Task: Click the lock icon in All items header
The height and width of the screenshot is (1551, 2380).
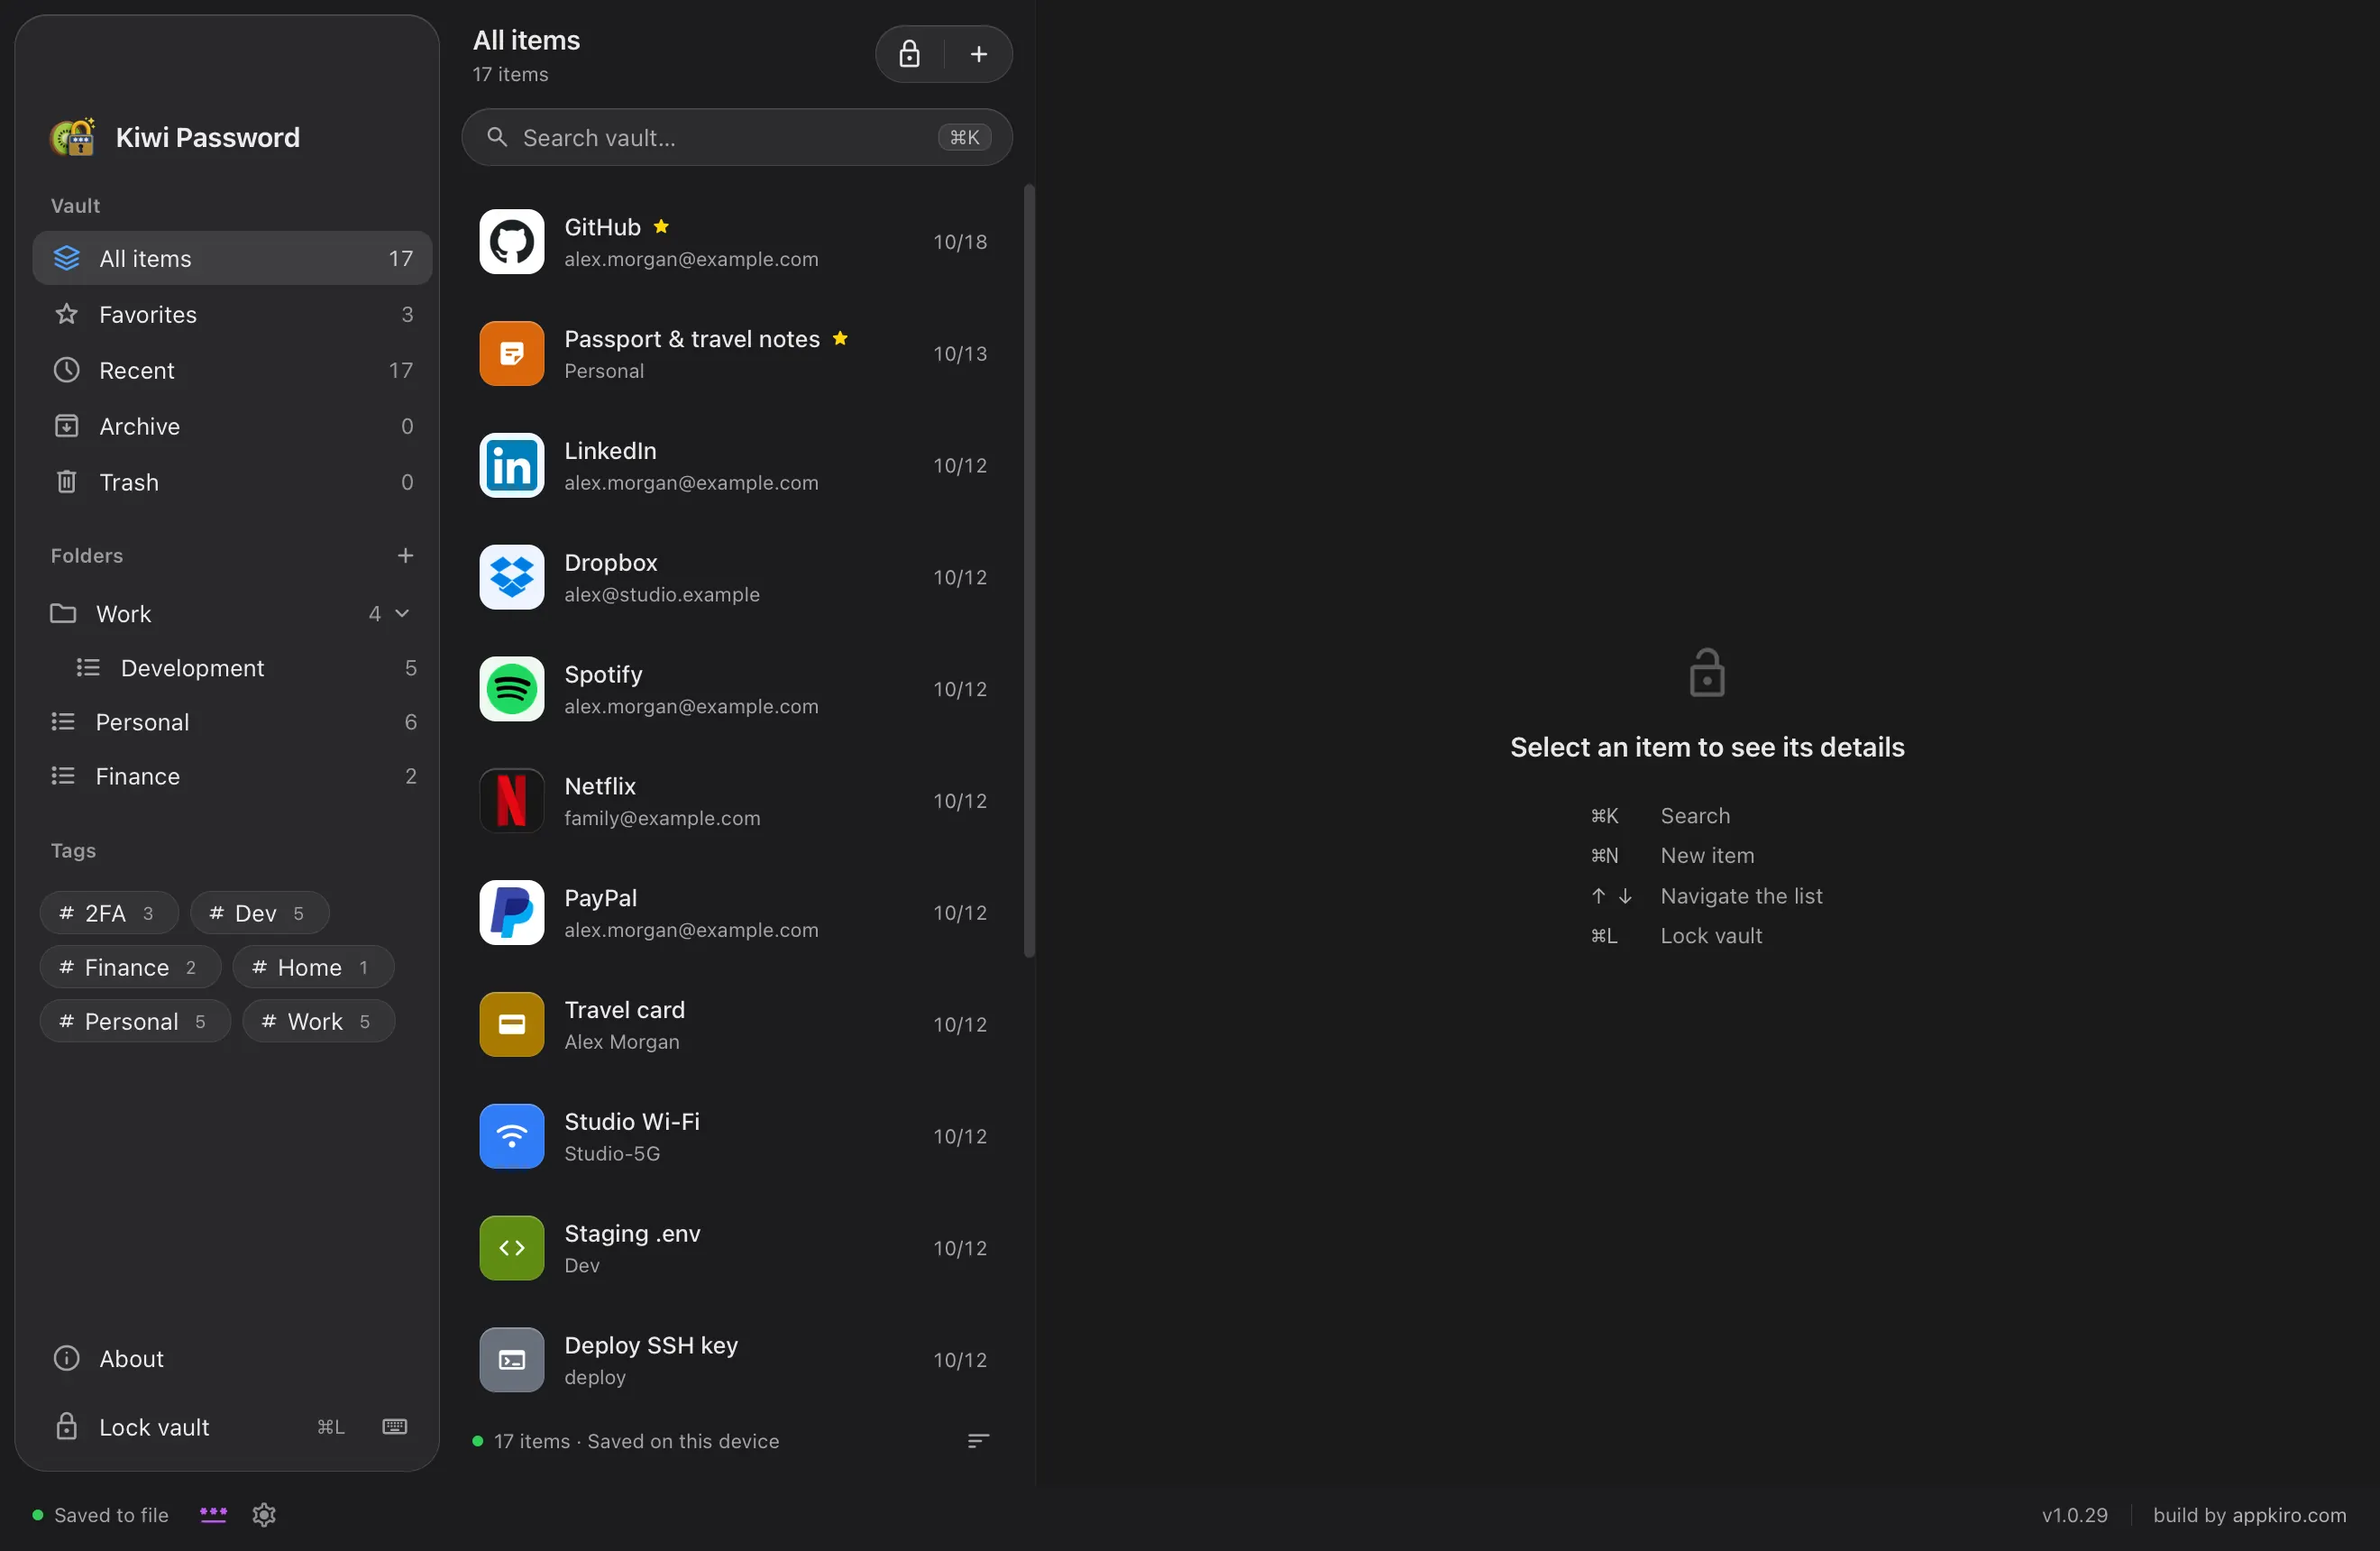Action: coord(908,54)
